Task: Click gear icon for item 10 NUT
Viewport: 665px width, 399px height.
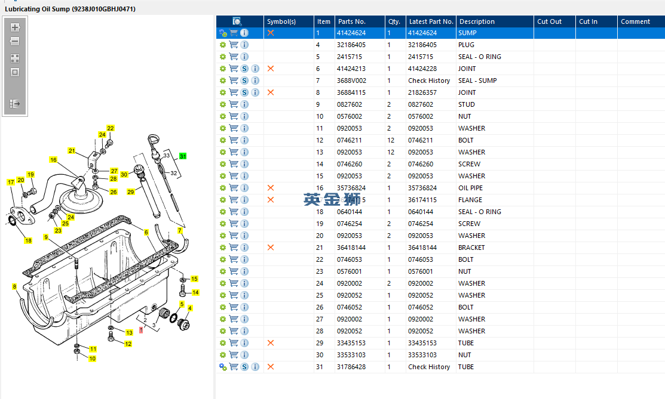Action: pos(223,116)
